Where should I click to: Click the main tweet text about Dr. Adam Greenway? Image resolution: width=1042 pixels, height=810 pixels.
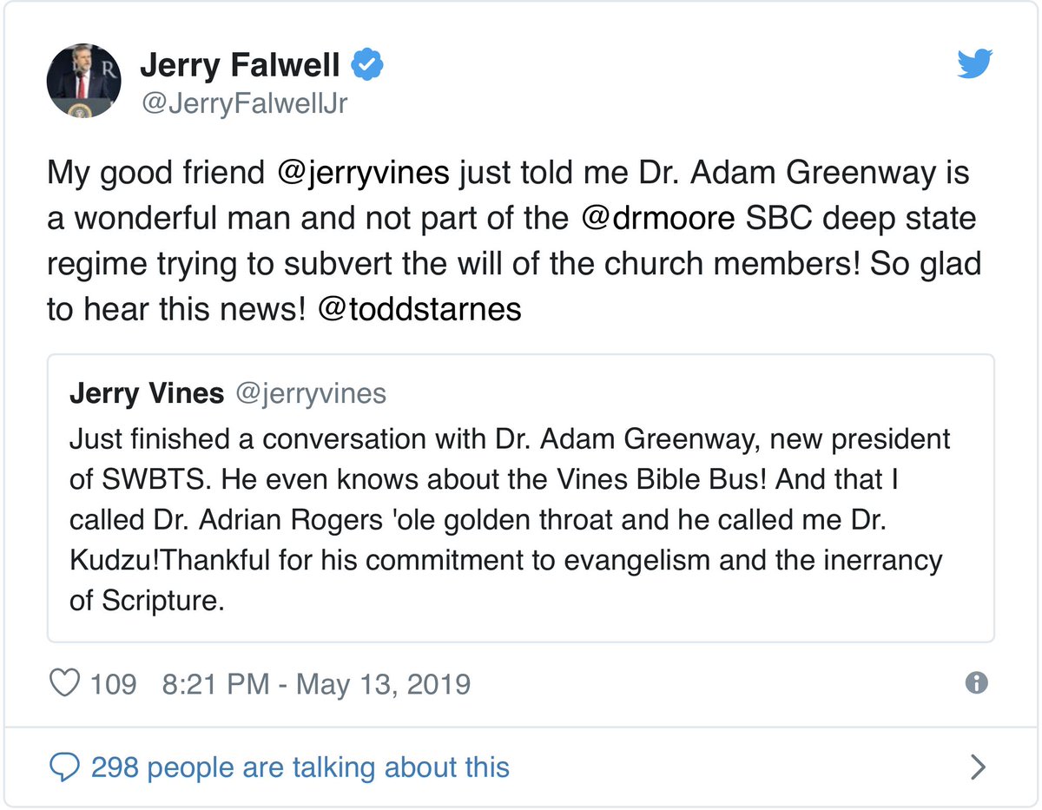pyautogui.click(x=511, y=240)
